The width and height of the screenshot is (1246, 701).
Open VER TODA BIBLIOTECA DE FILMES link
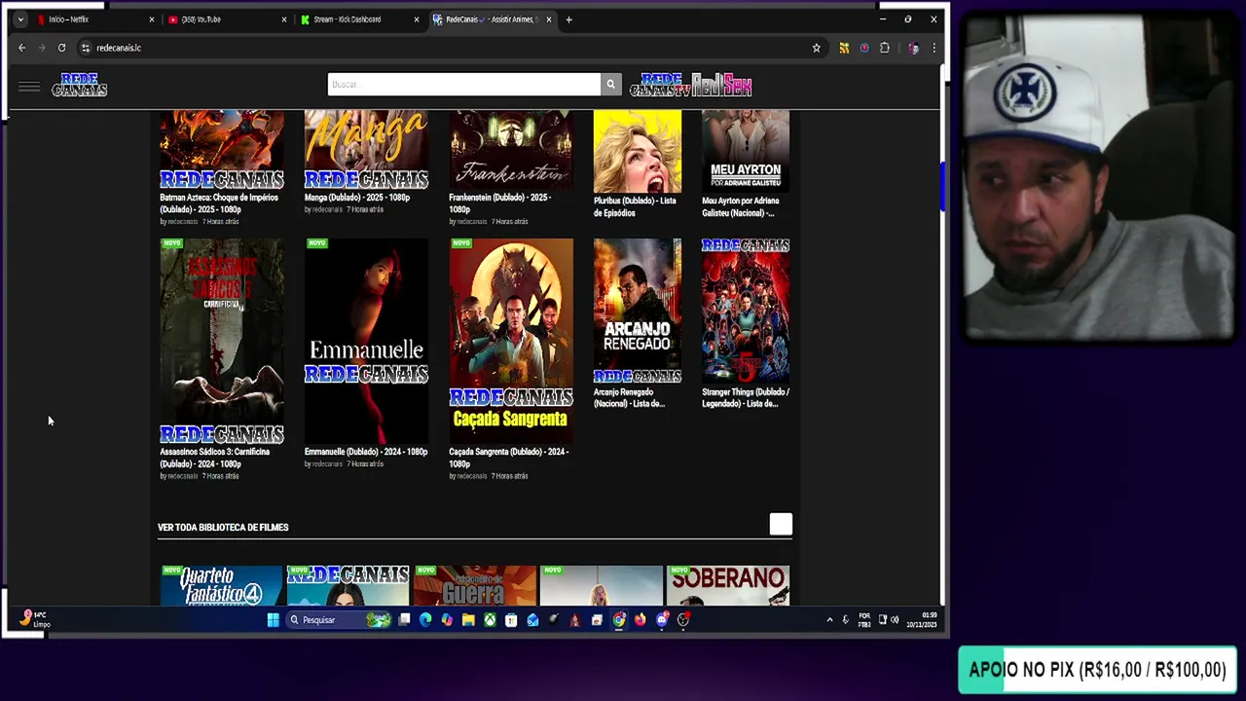[223, 528]
